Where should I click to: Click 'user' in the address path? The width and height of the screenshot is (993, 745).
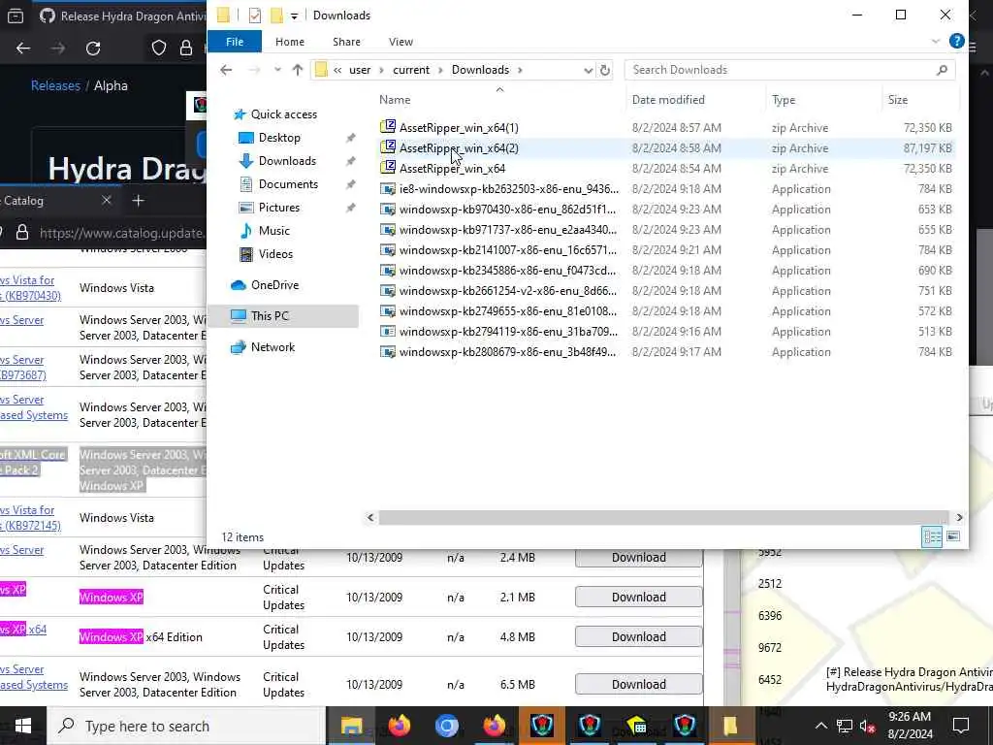pyautogui.click(x=360, y=70)
